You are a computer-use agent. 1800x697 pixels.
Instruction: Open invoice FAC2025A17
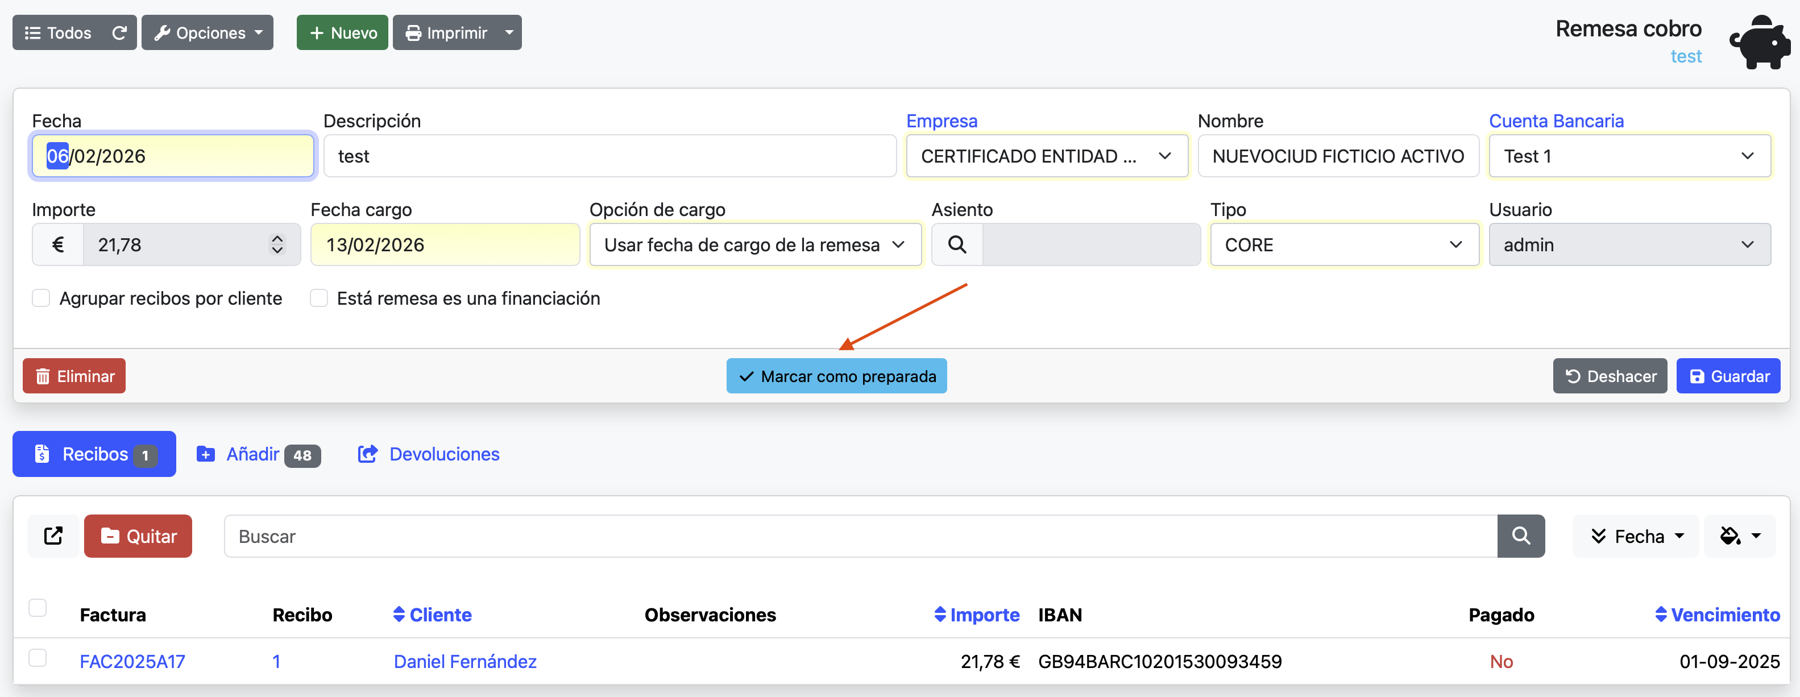pos(132,661)
